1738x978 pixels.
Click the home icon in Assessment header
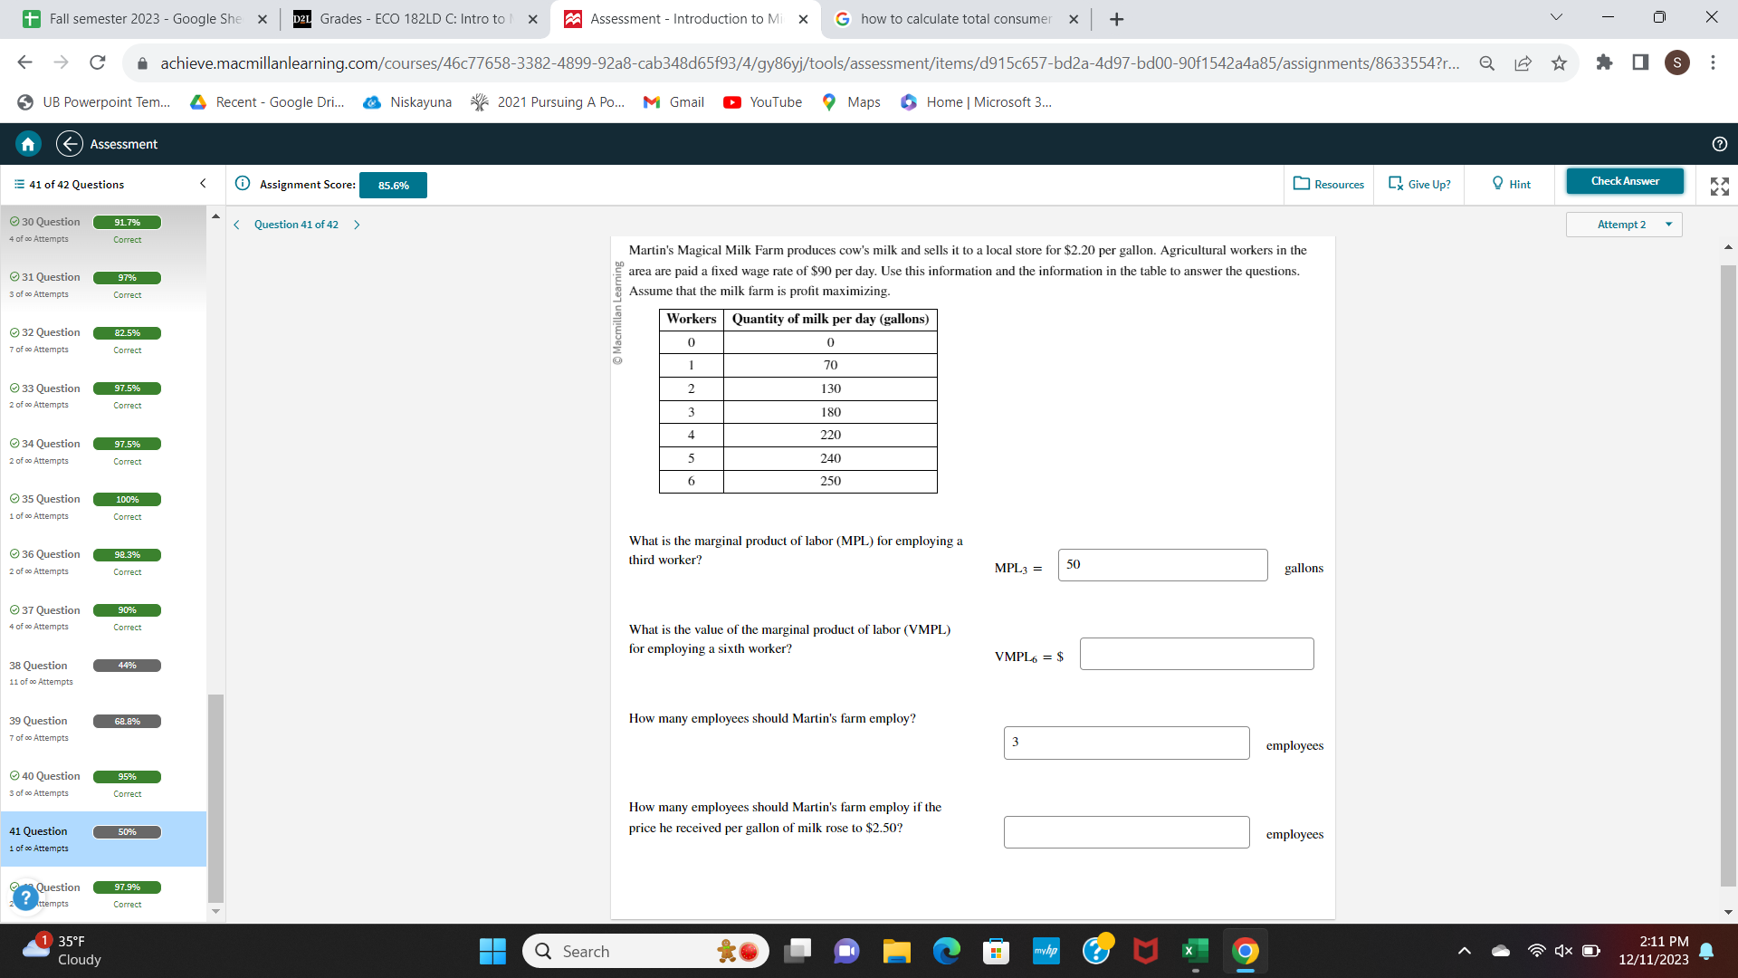(28, 144)
